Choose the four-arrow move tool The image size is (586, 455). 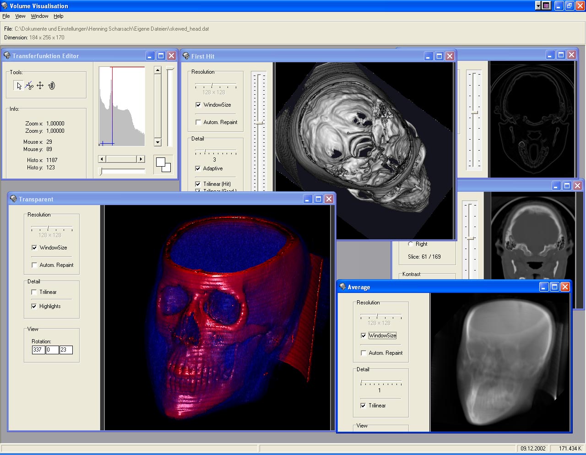40,86
